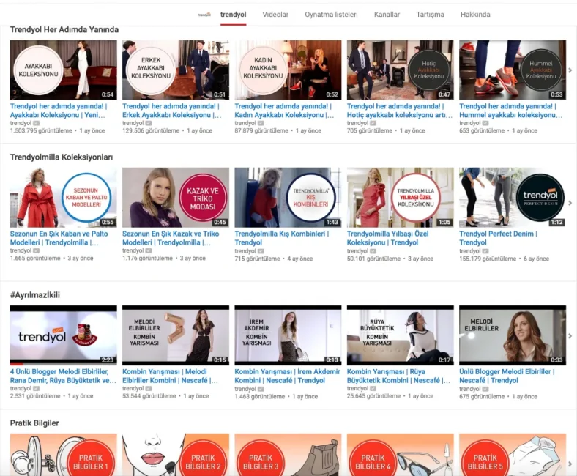This screenshot has width=577, height=476.
Task: Play the Hotiç Ayakkabı Koleksiyonu thumbnail
Action: point(400,70)
